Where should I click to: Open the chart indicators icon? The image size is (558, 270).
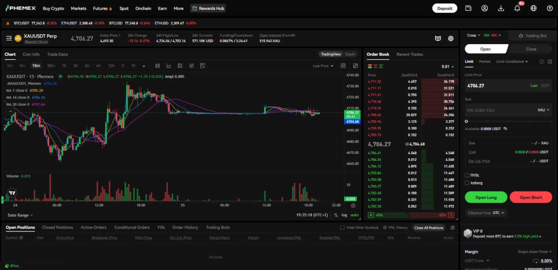click(x=169, y=66)
